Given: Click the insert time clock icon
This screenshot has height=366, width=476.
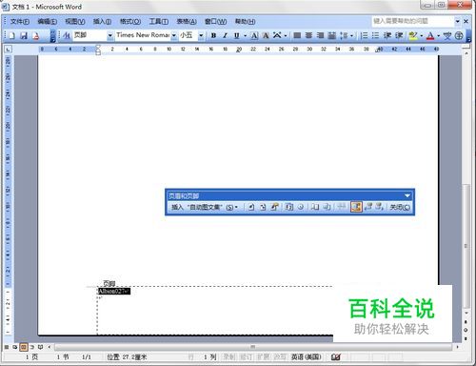Looking at the screenshot, I should pyautogui.click(x=301, y=207).
